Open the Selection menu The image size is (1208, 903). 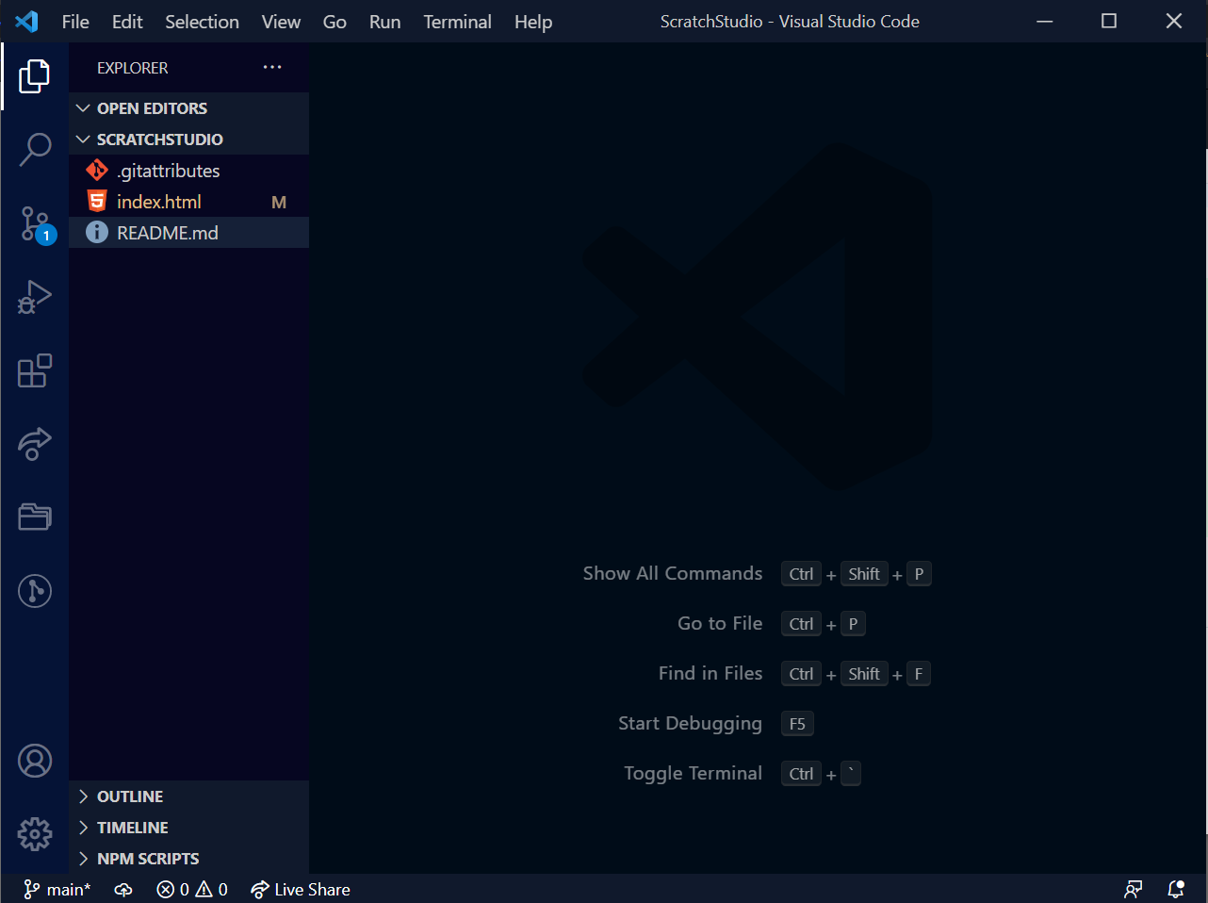(202, 22)
